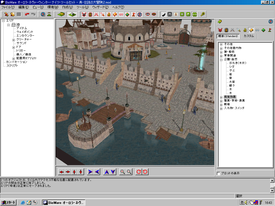Select the placeable object icon in palette

[x=251, y=30]
